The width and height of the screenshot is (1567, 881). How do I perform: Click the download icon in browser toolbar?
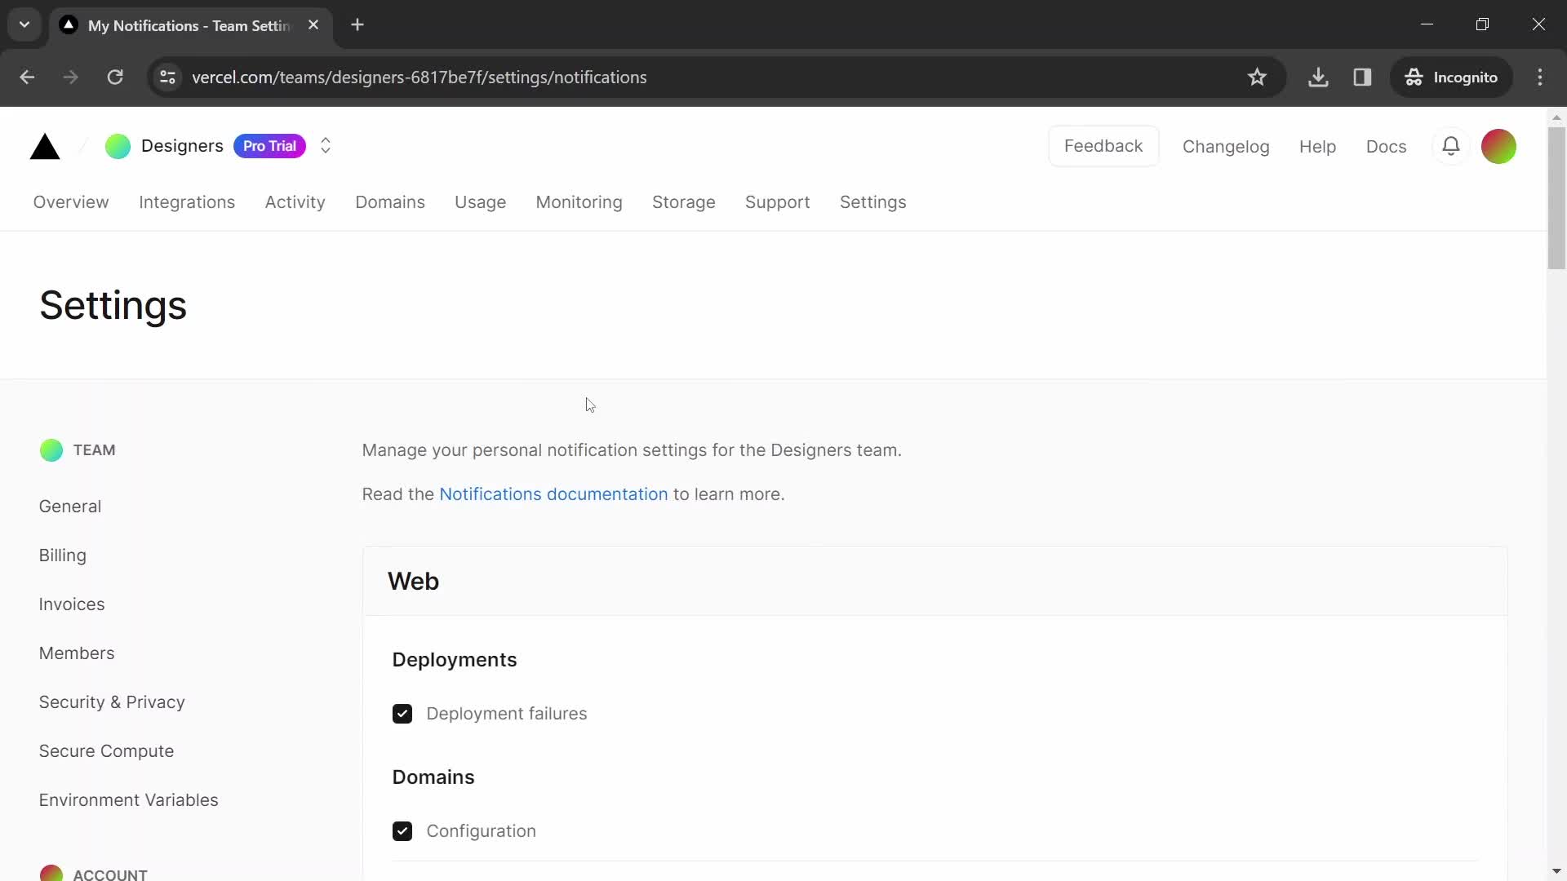[1318, 77]
